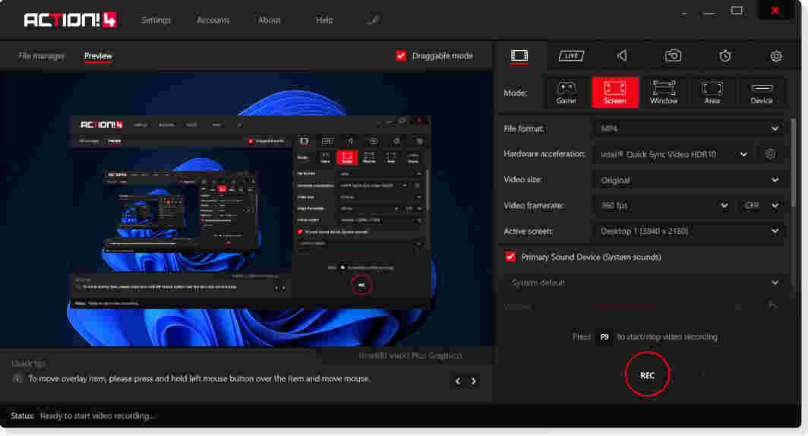Screen dimensions: 808x436
Task: Open the Video framerate dropdown
Action: (x=661, y=205)
